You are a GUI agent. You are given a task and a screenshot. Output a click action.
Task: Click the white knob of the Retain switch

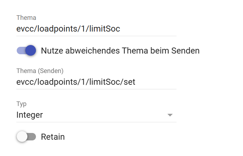tap(22, 137)
